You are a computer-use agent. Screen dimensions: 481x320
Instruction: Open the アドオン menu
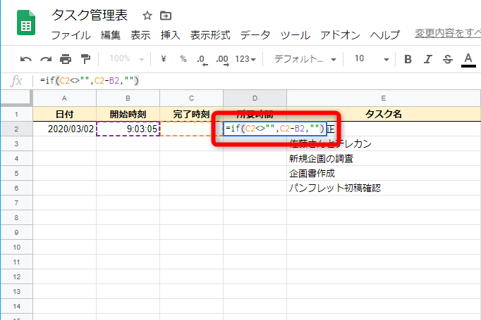coord(340,35)
